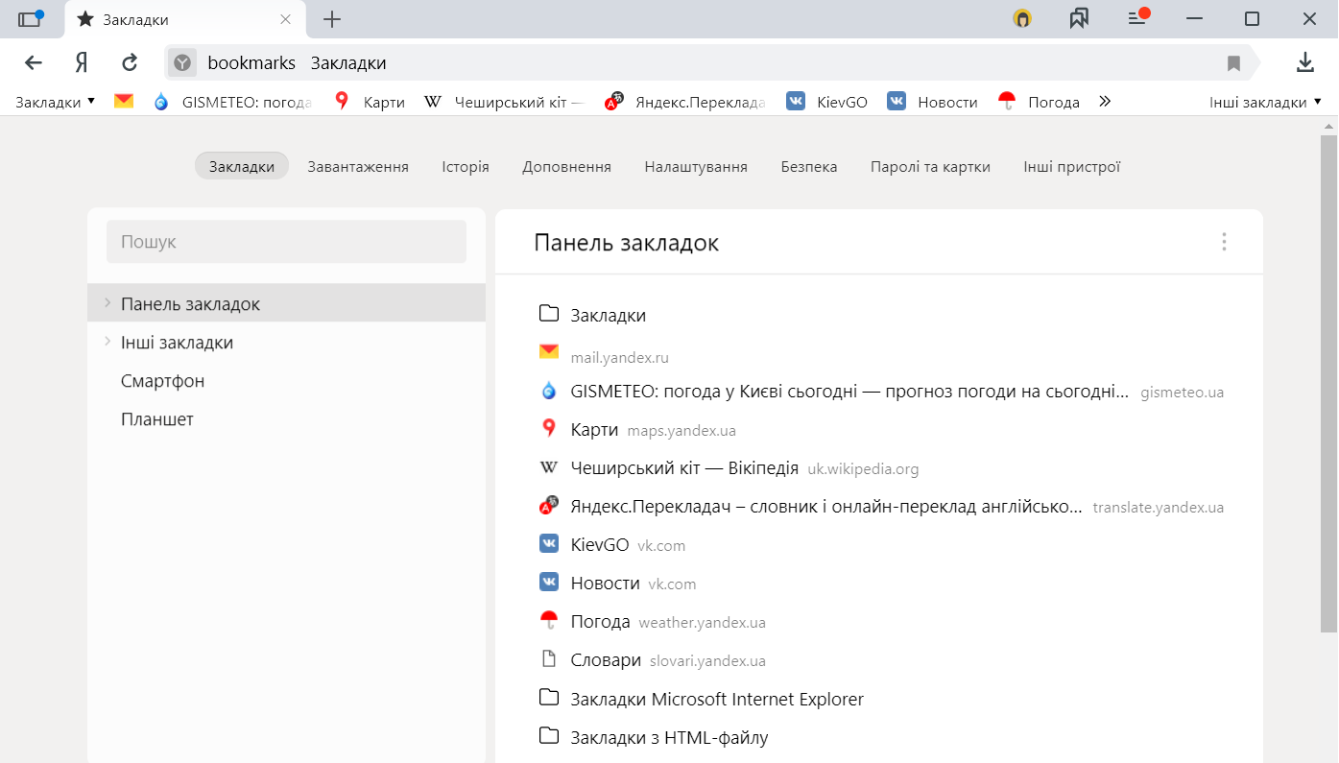Switch to the Доповнення tab
Viewport: 1339px width, 763px height.
point(566,166)
